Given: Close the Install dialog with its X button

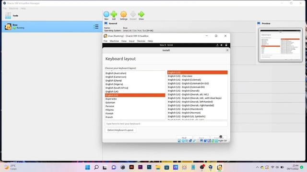Looking at the screenshot, I should pyautogui.click(x=227, y=50).
